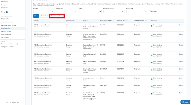Open Details link for Arkansas row
The height and width of the screenshot is (105, 191).
point(181,34)
